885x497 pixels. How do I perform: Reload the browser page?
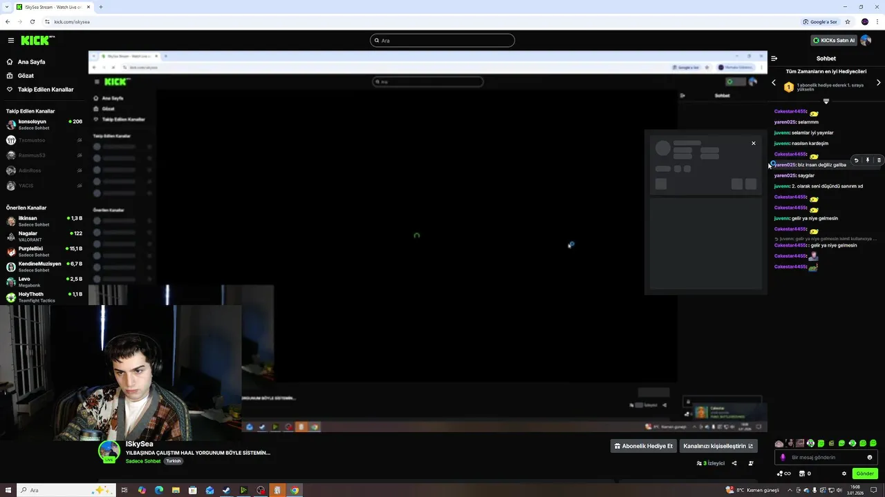(32, 21)
